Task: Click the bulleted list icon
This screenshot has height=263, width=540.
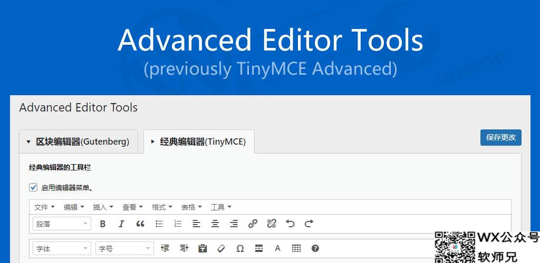Action: (x=159, y=224)
